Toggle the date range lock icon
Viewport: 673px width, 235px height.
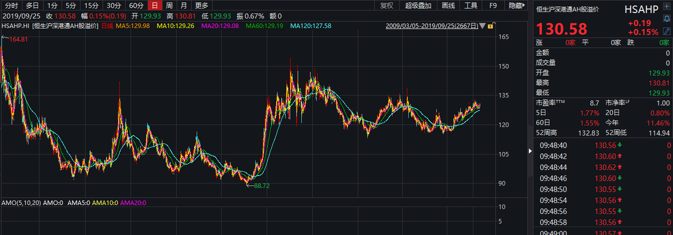(492, 25)
